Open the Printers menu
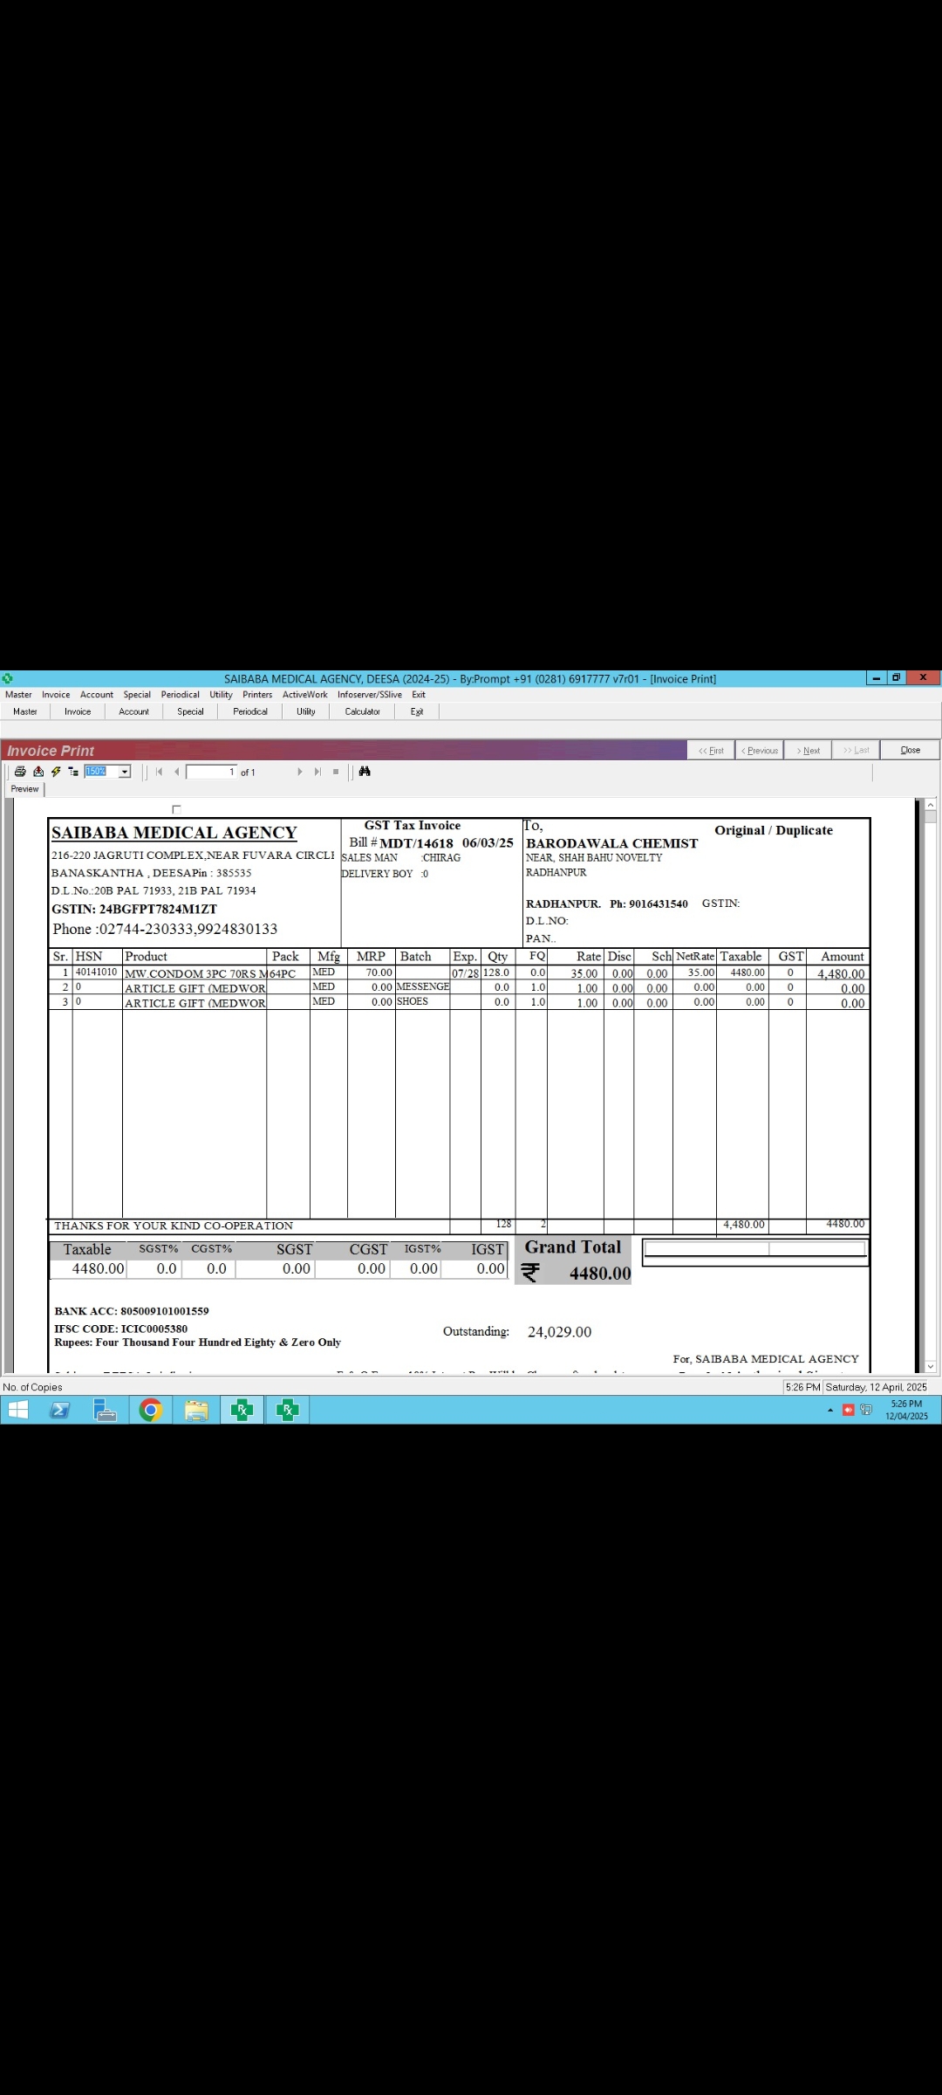This screenshot has height=2095, width=942. [257, 695]
